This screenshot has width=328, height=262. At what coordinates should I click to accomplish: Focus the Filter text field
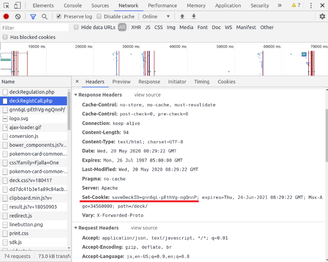pyautogui.click(x=35, y=27)
